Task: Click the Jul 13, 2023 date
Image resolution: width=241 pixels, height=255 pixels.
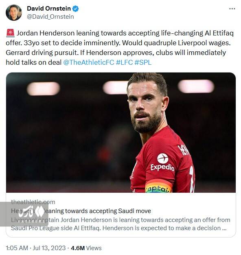Action: coord(49,248)
